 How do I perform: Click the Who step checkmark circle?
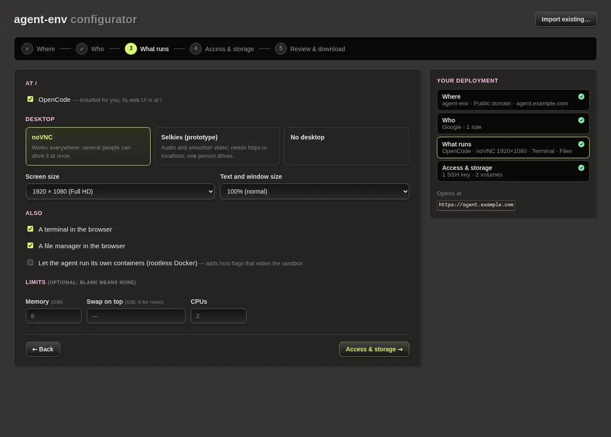point(82,49)
